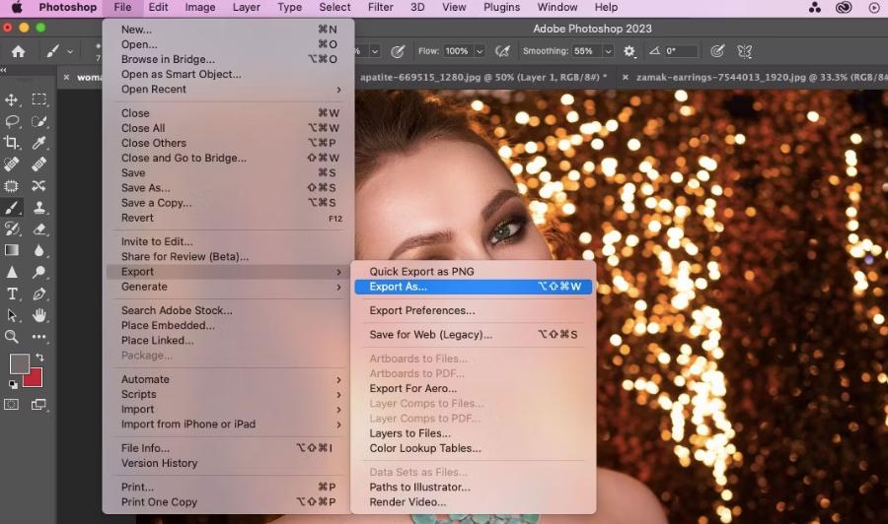
Task: Toggle Quick Mask mode
Action: click(x=12, y=404)
